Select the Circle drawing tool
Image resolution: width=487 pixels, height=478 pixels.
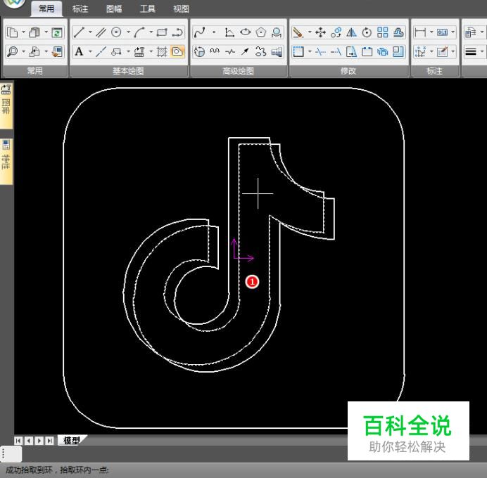116,32
